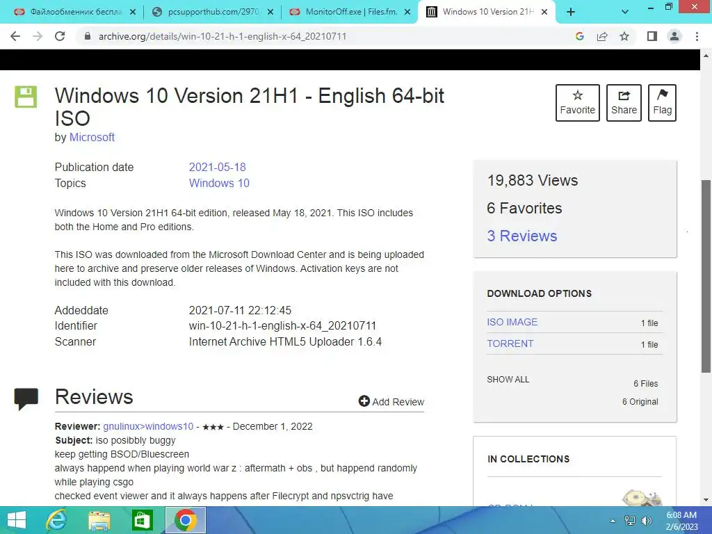The height and width of the screenshot is (534, 712).
Task: Reload the archive.org page
Action: pyautogui.click(x=60, y=36)
